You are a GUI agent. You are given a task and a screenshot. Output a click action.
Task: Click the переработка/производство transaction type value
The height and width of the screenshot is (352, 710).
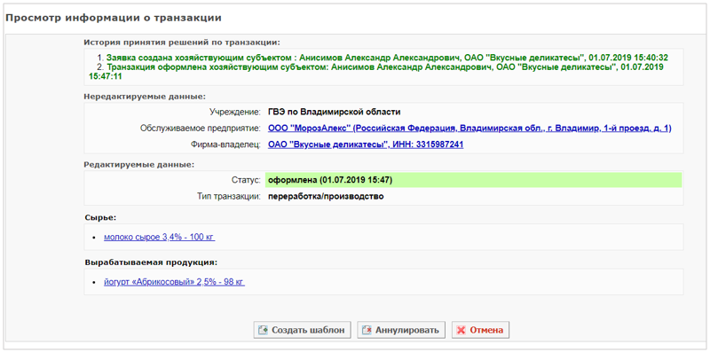click(326, 197)
